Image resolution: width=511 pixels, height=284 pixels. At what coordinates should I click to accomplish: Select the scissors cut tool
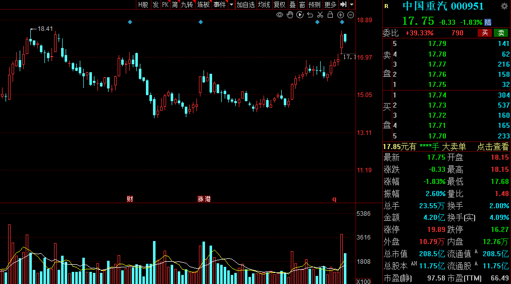coord(320,15)
